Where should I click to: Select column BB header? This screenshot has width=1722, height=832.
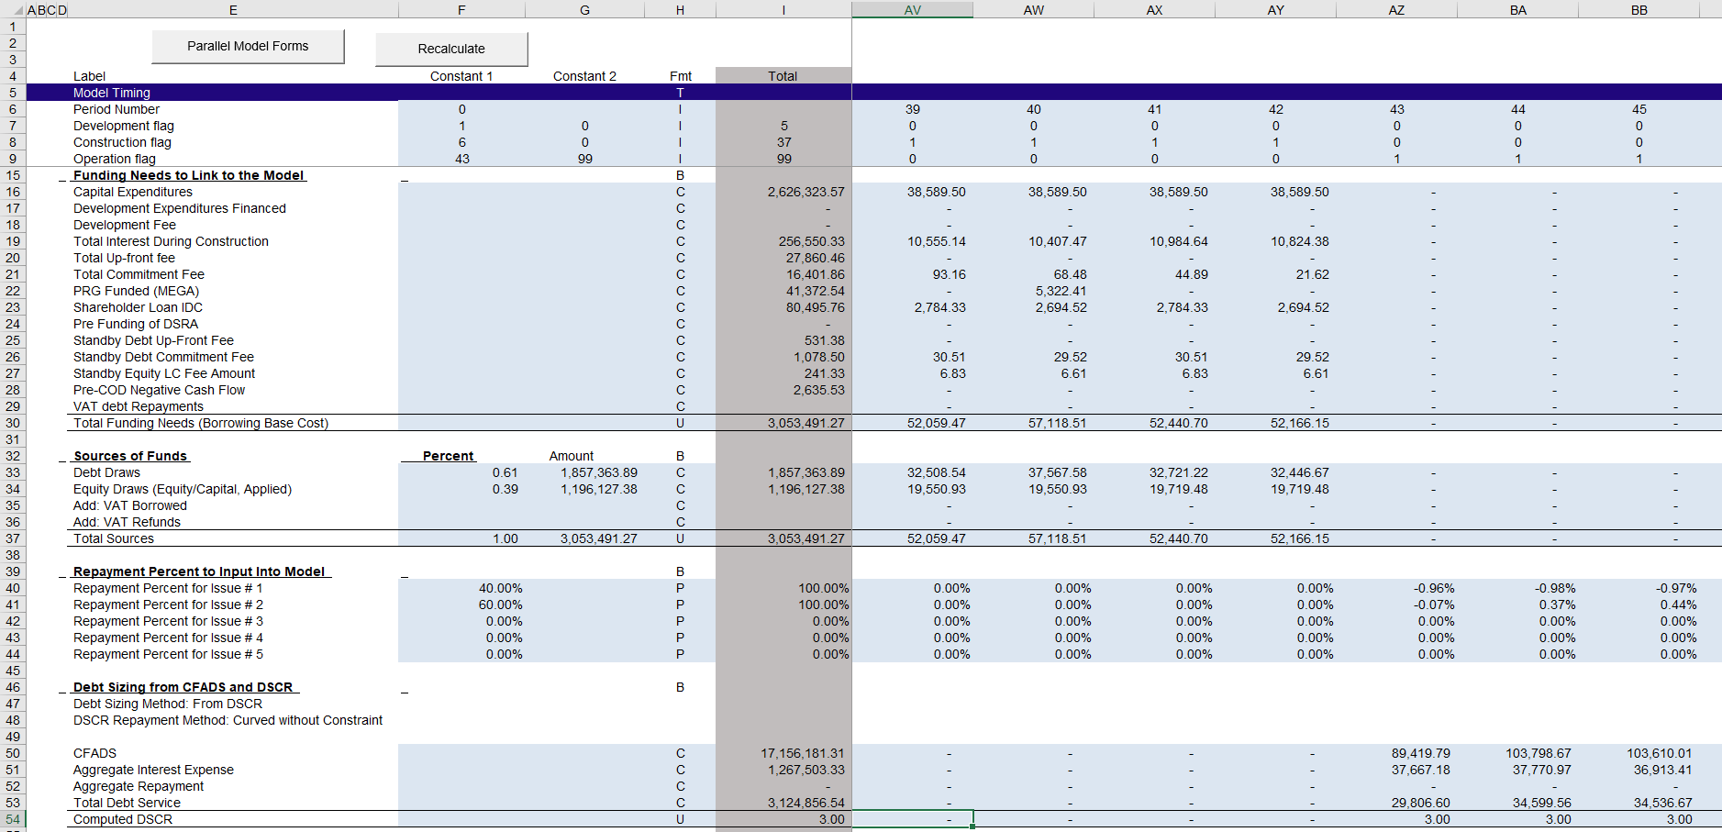point(1639,10)
